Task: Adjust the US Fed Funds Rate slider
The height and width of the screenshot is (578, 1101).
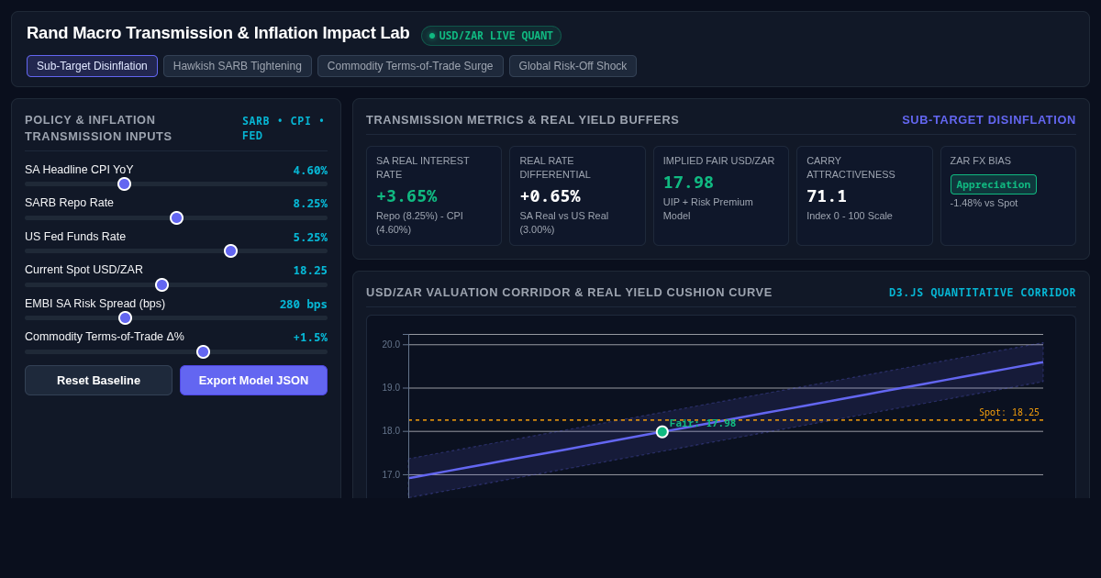Action: (x=176, y=250)
